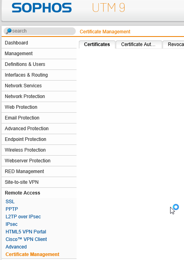This screenshot has width=184, height=260.
Task: Open the SSL remote access link
Action: click(10, 202)
